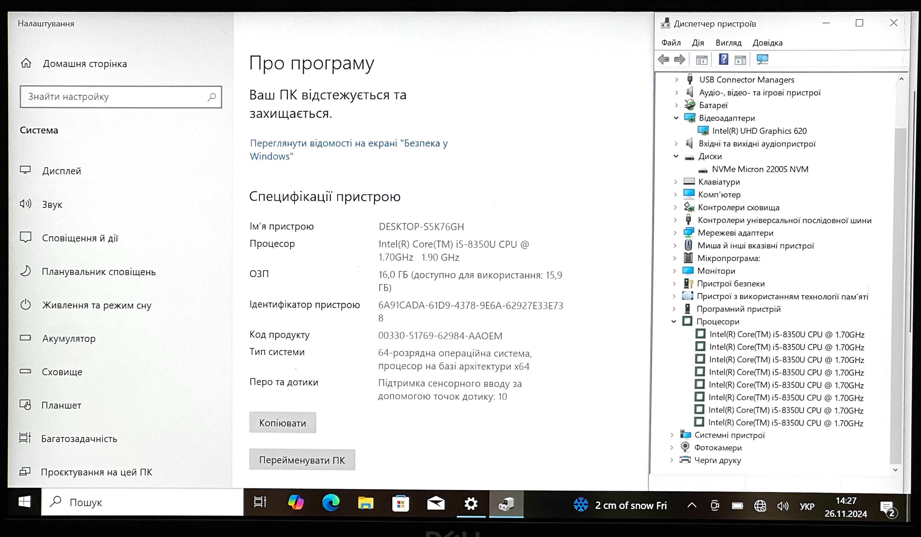Viewport: 921px width, 537px height.
Task: Expand the Монітори node
Action: point(674,271)
